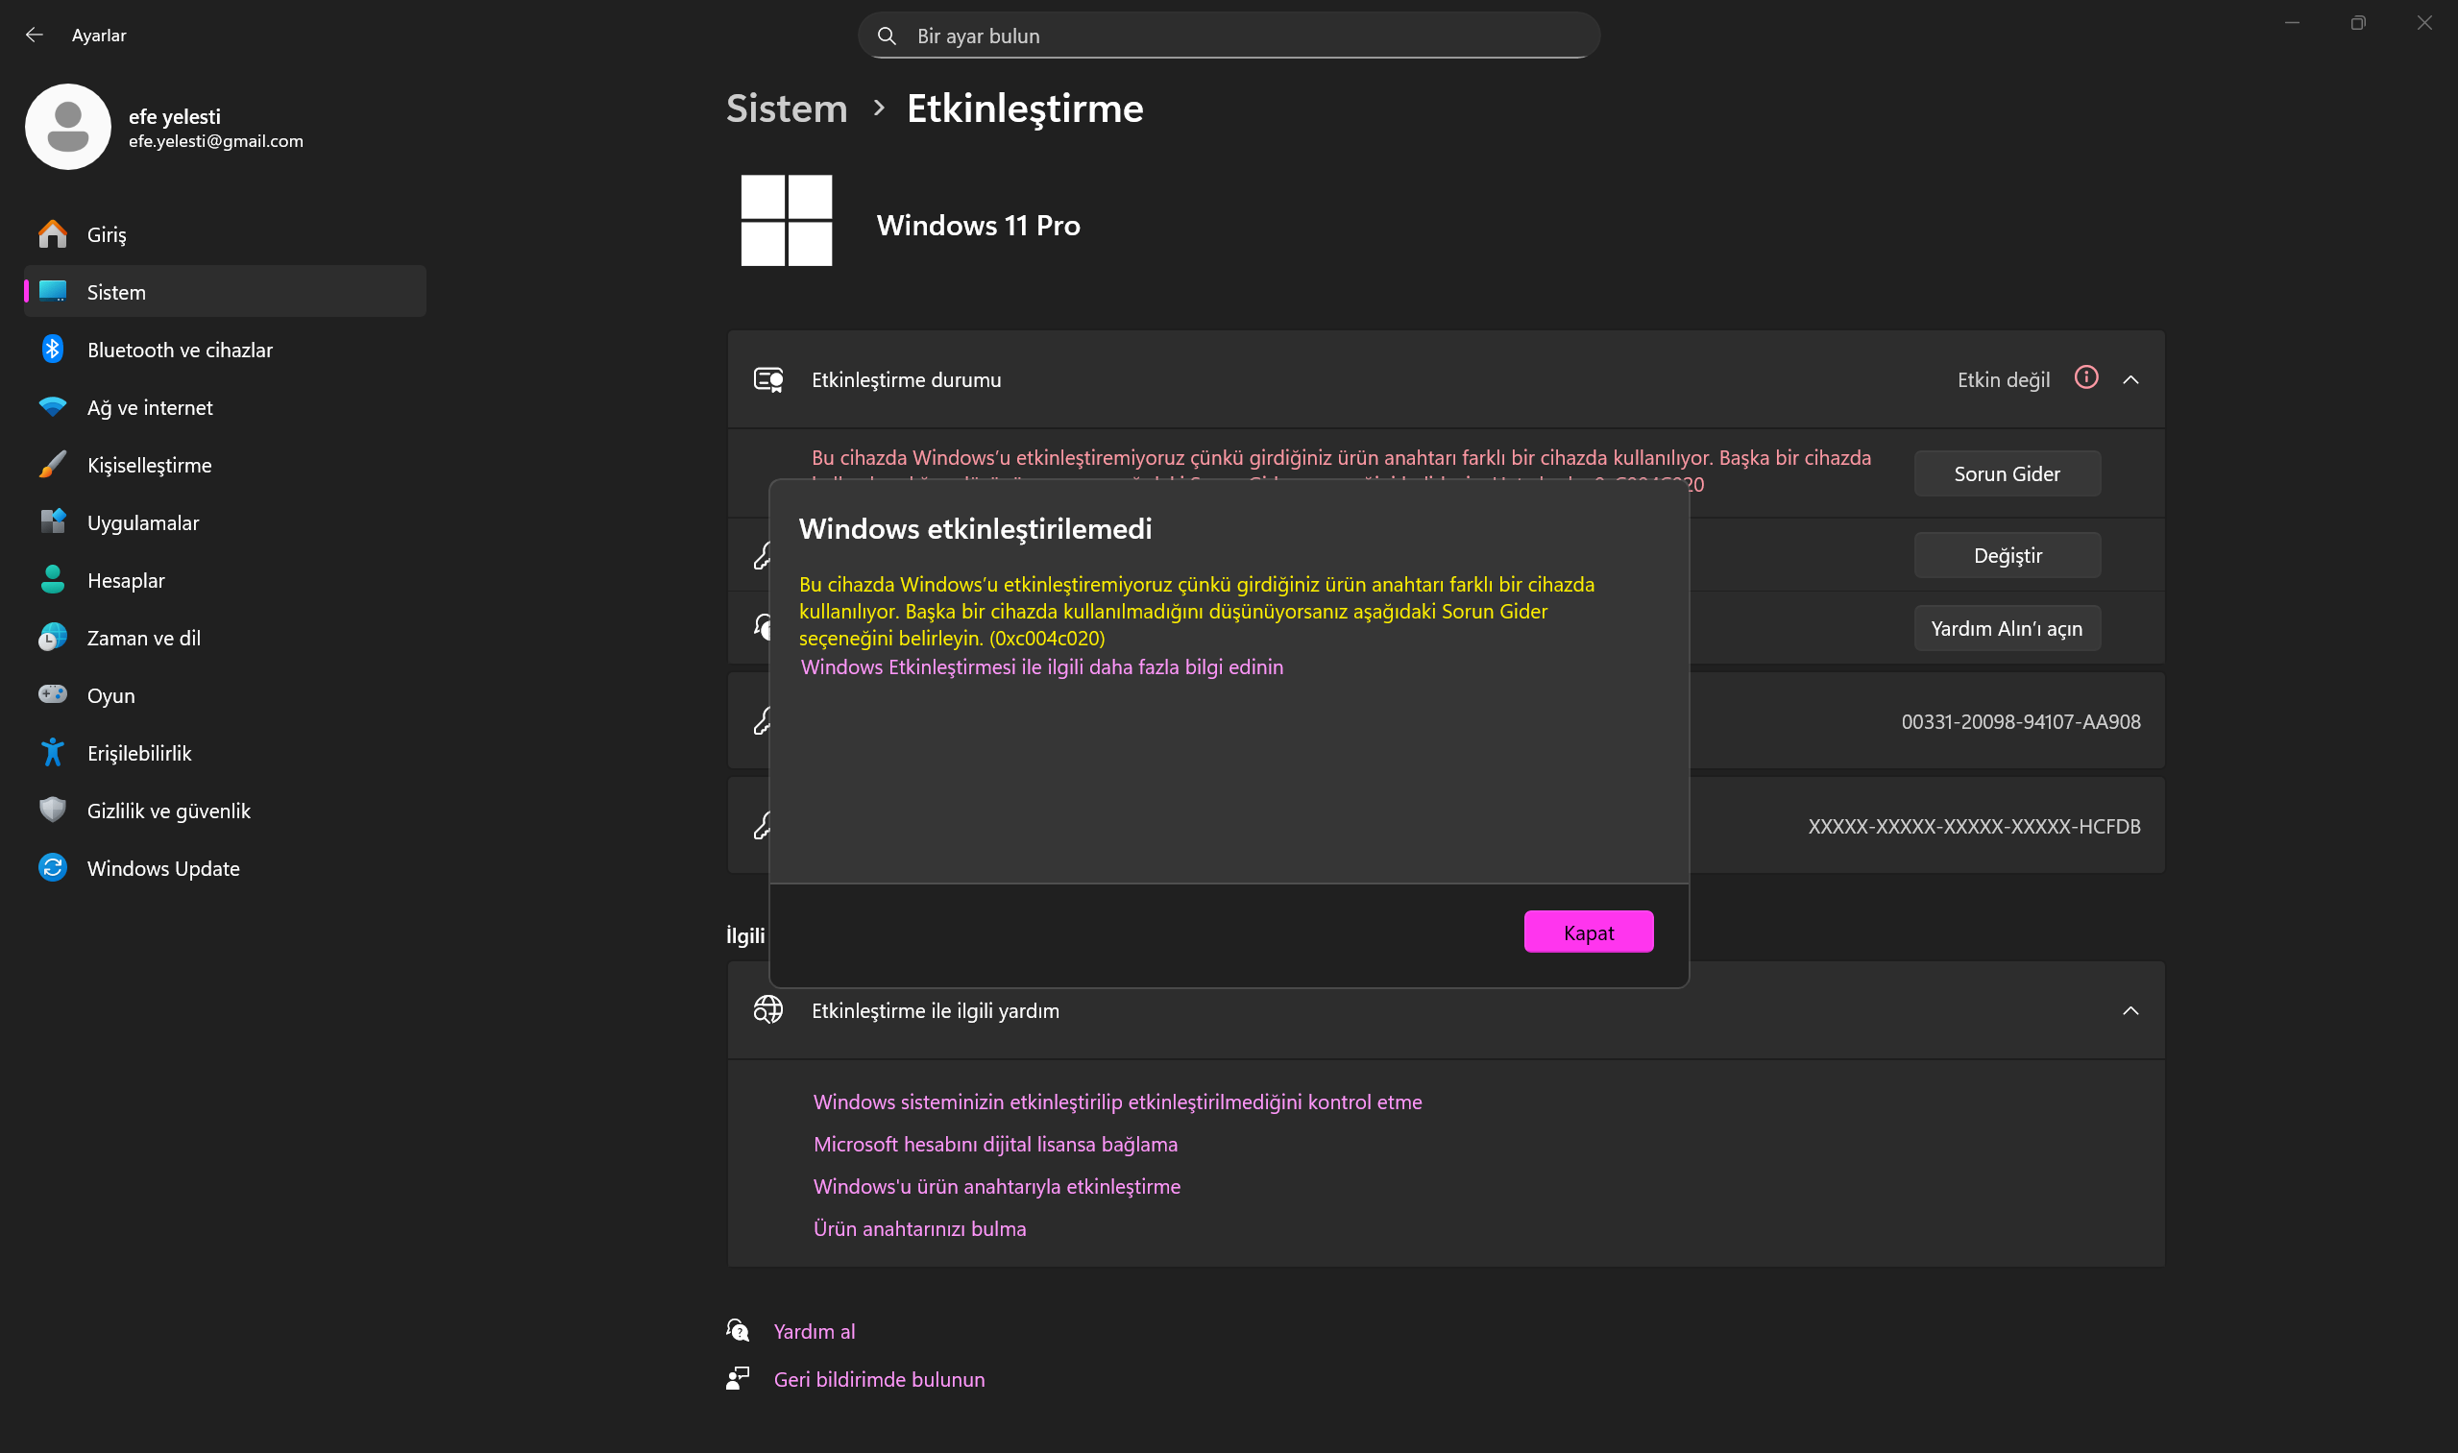Click the Zaman ve dil clock icon
Screen dimensions: 2458x1453
(x=53, y=638)
